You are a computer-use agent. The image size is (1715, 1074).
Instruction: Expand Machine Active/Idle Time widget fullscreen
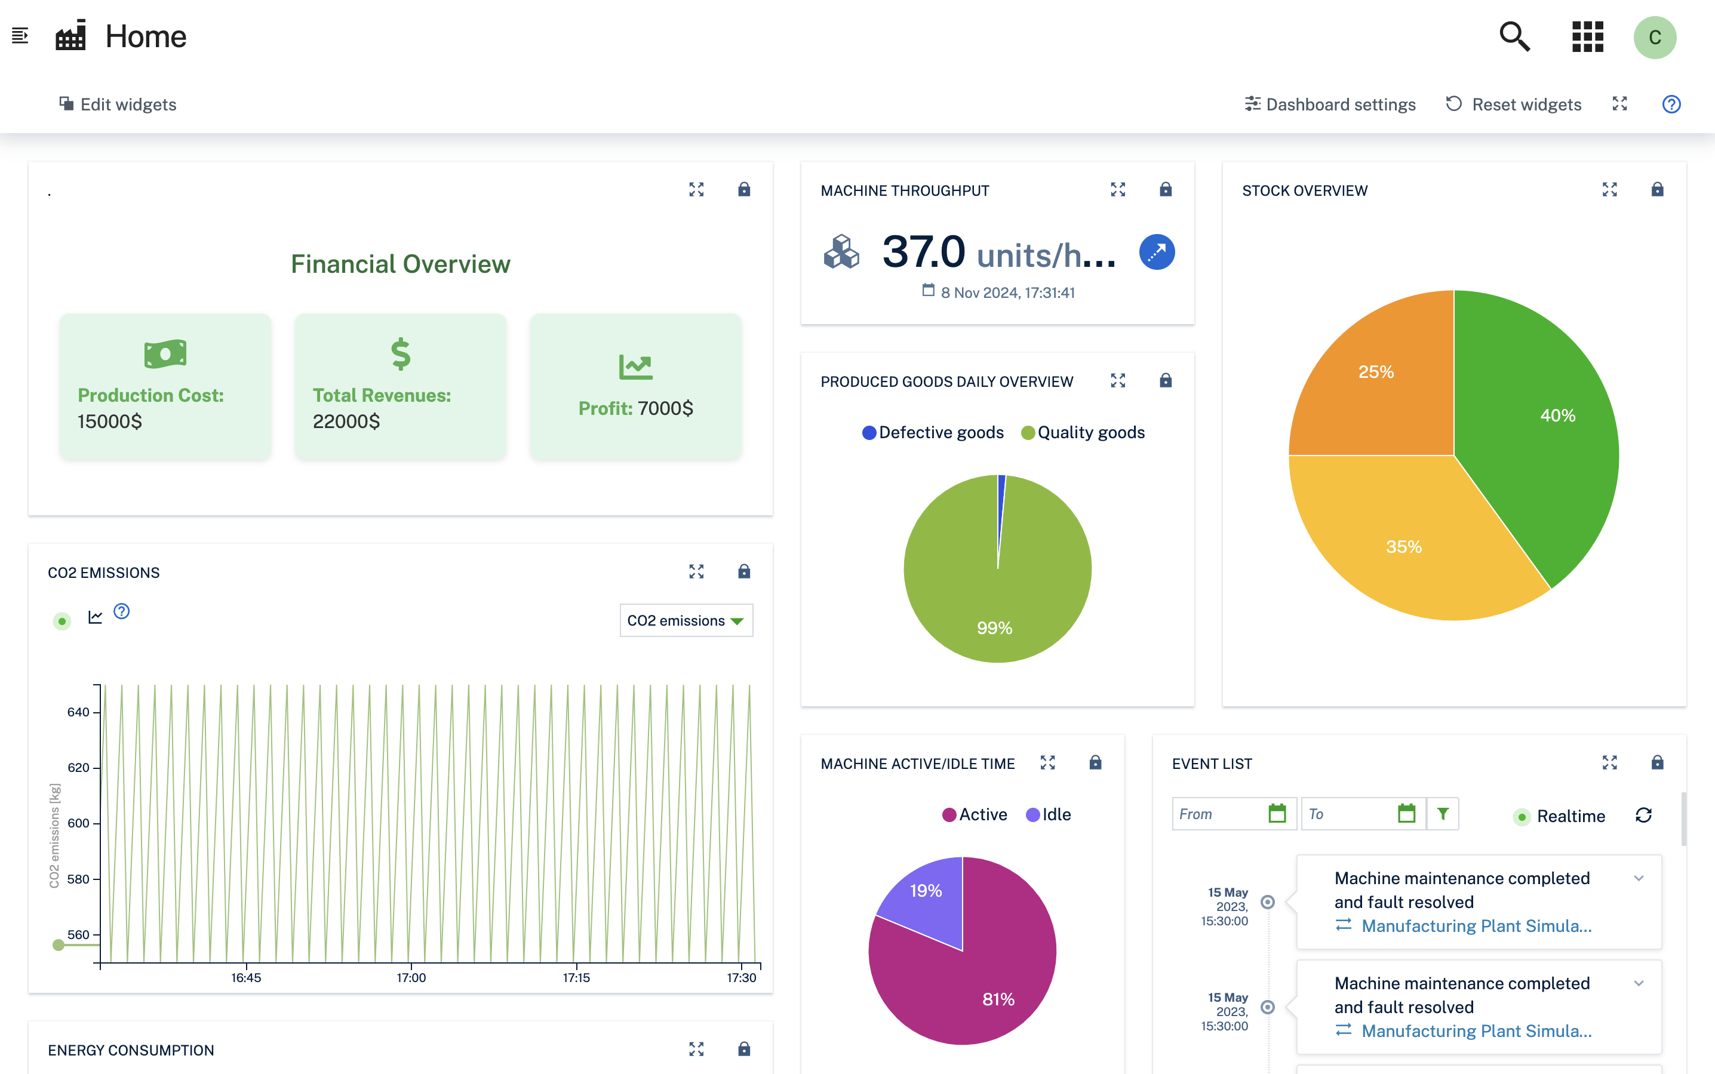[1048, 762]
